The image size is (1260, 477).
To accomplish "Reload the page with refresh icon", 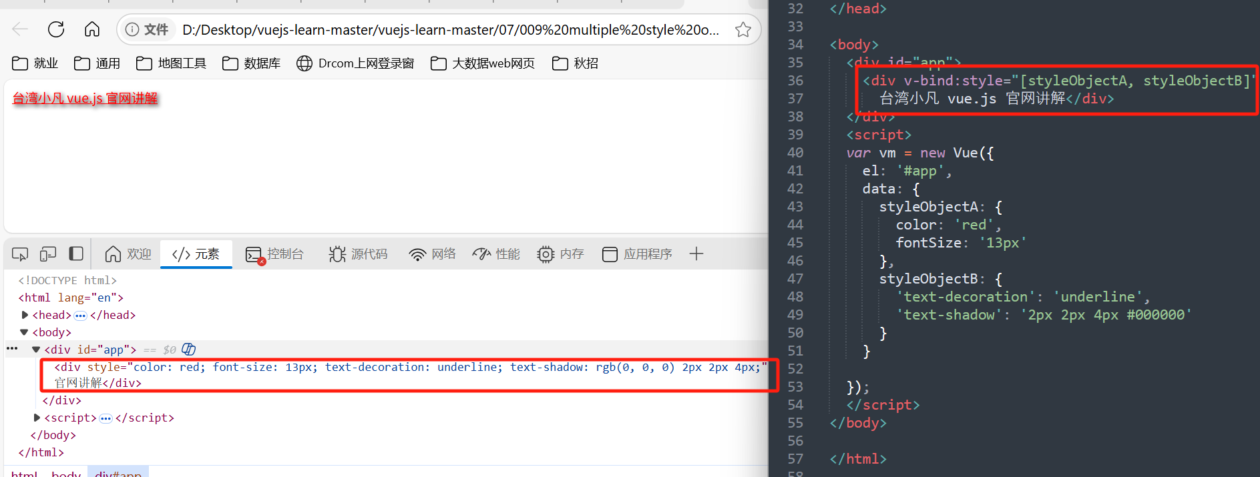I will point(56,29).
